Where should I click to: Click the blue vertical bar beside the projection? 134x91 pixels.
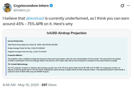pyautogui.click(x=6, y=56)
